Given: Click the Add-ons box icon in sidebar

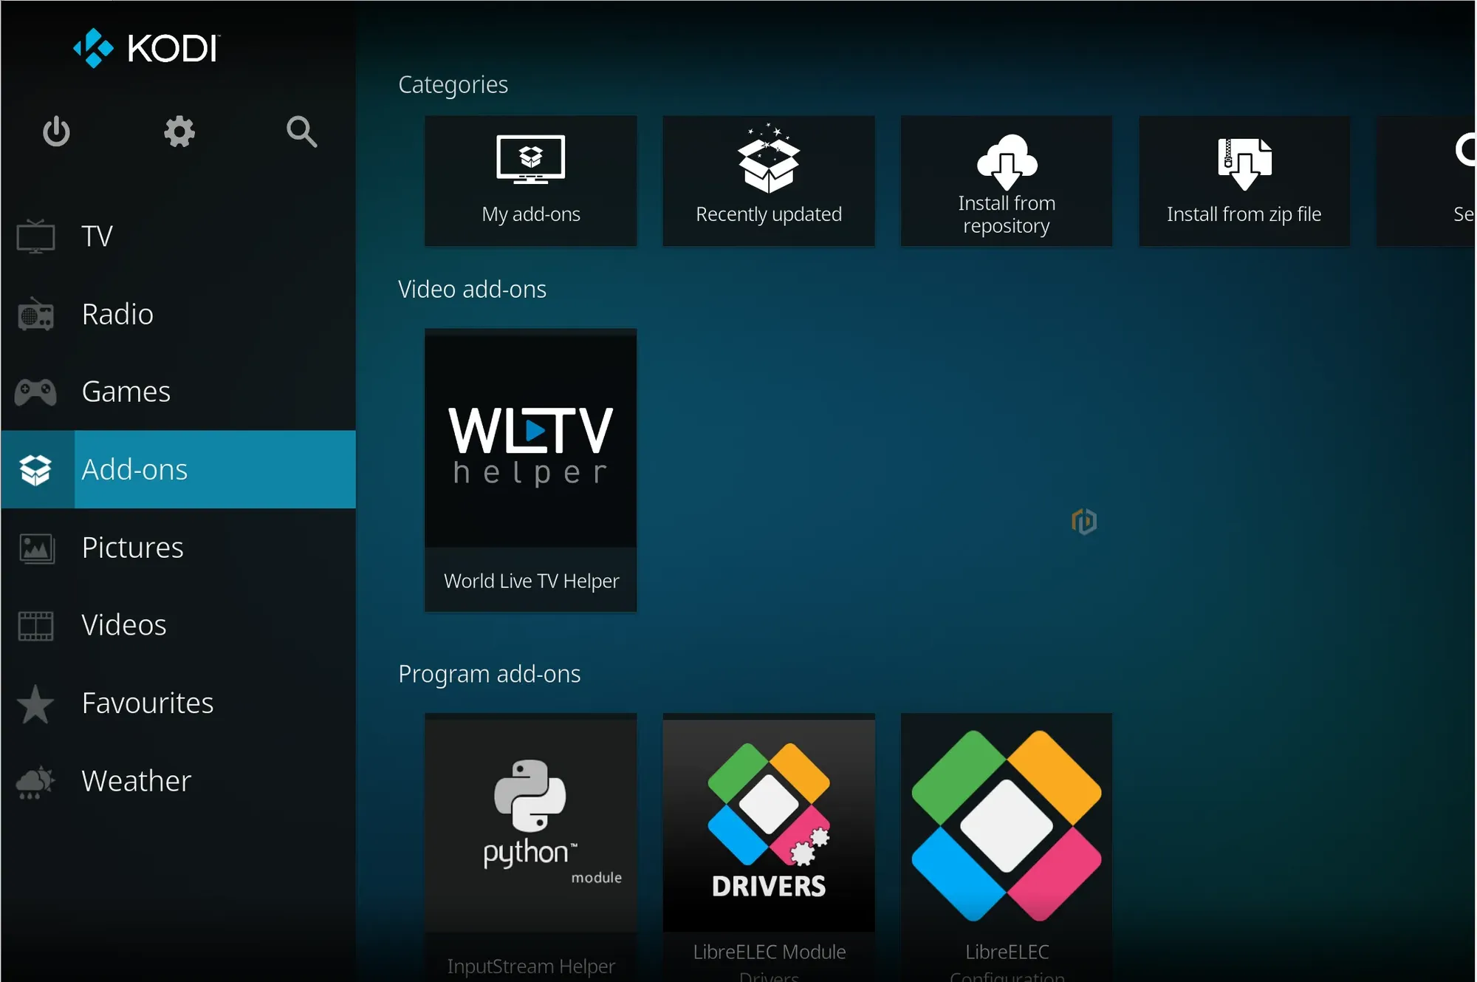Looking at the screenshot, I should pyautogui.click(x=35, y=470).
